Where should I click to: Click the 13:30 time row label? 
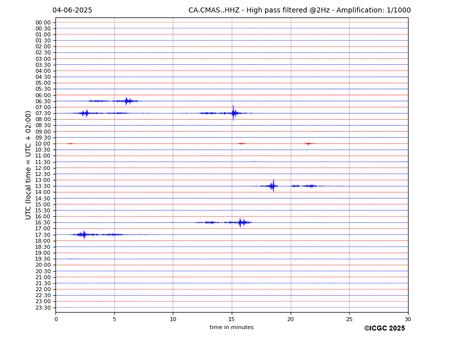(x=43, y=186)
